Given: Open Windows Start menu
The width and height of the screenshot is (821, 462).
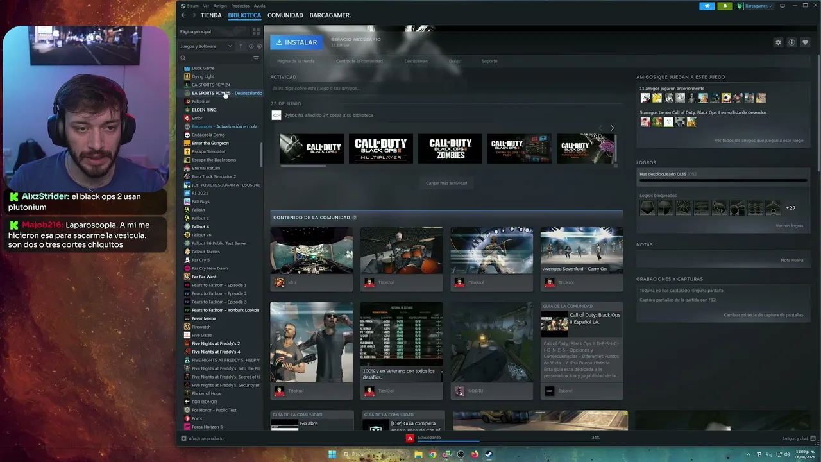Looking at the screenshot, I should click(x=332, y=454).
